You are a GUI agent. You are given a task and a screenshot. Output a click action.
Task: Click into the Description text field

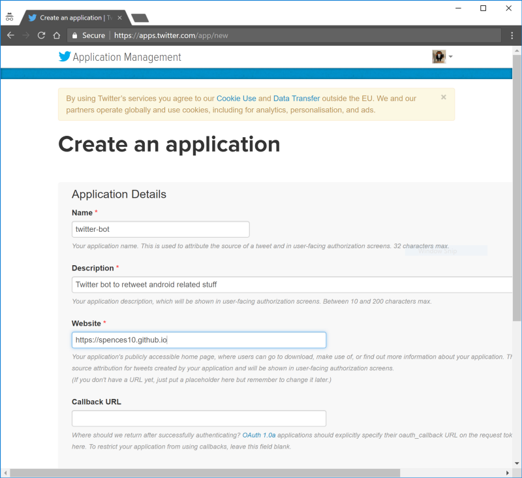point(291,285)
